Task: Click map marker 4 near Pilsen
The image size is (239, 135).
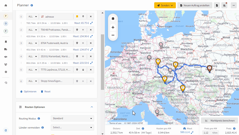Action: [x=158, y=62]
